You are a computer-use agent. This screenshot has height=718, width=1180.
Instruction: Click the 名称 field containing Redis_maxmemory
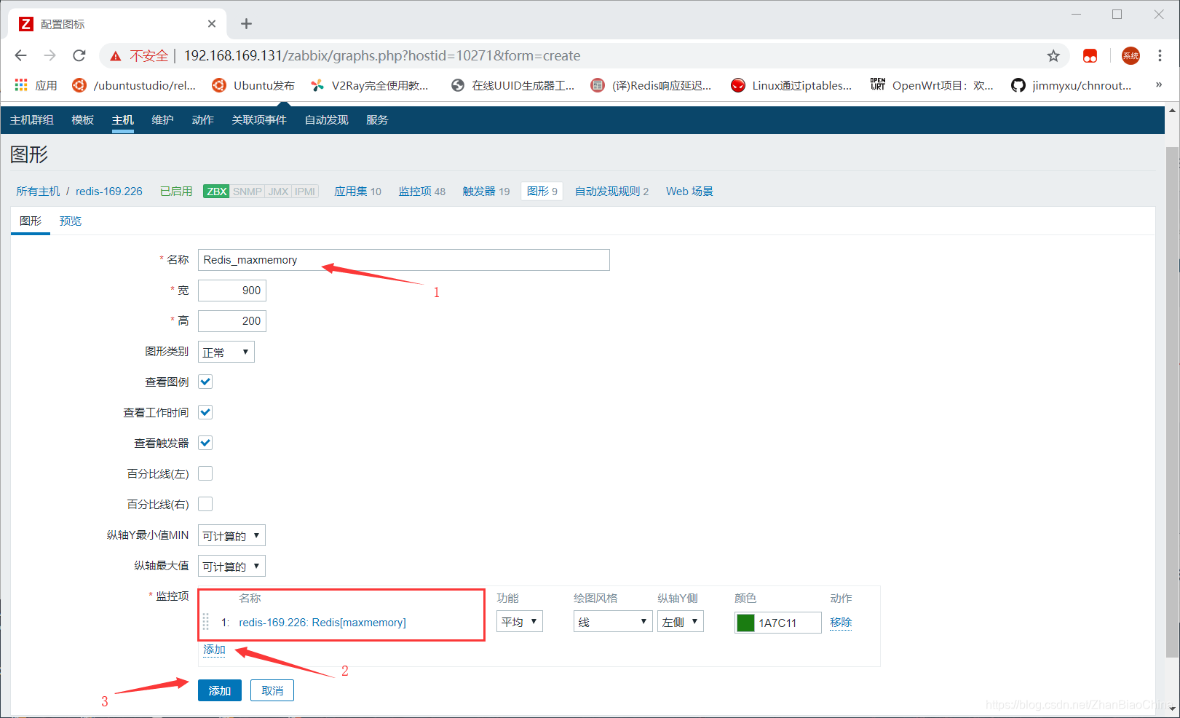pos(404,260)
